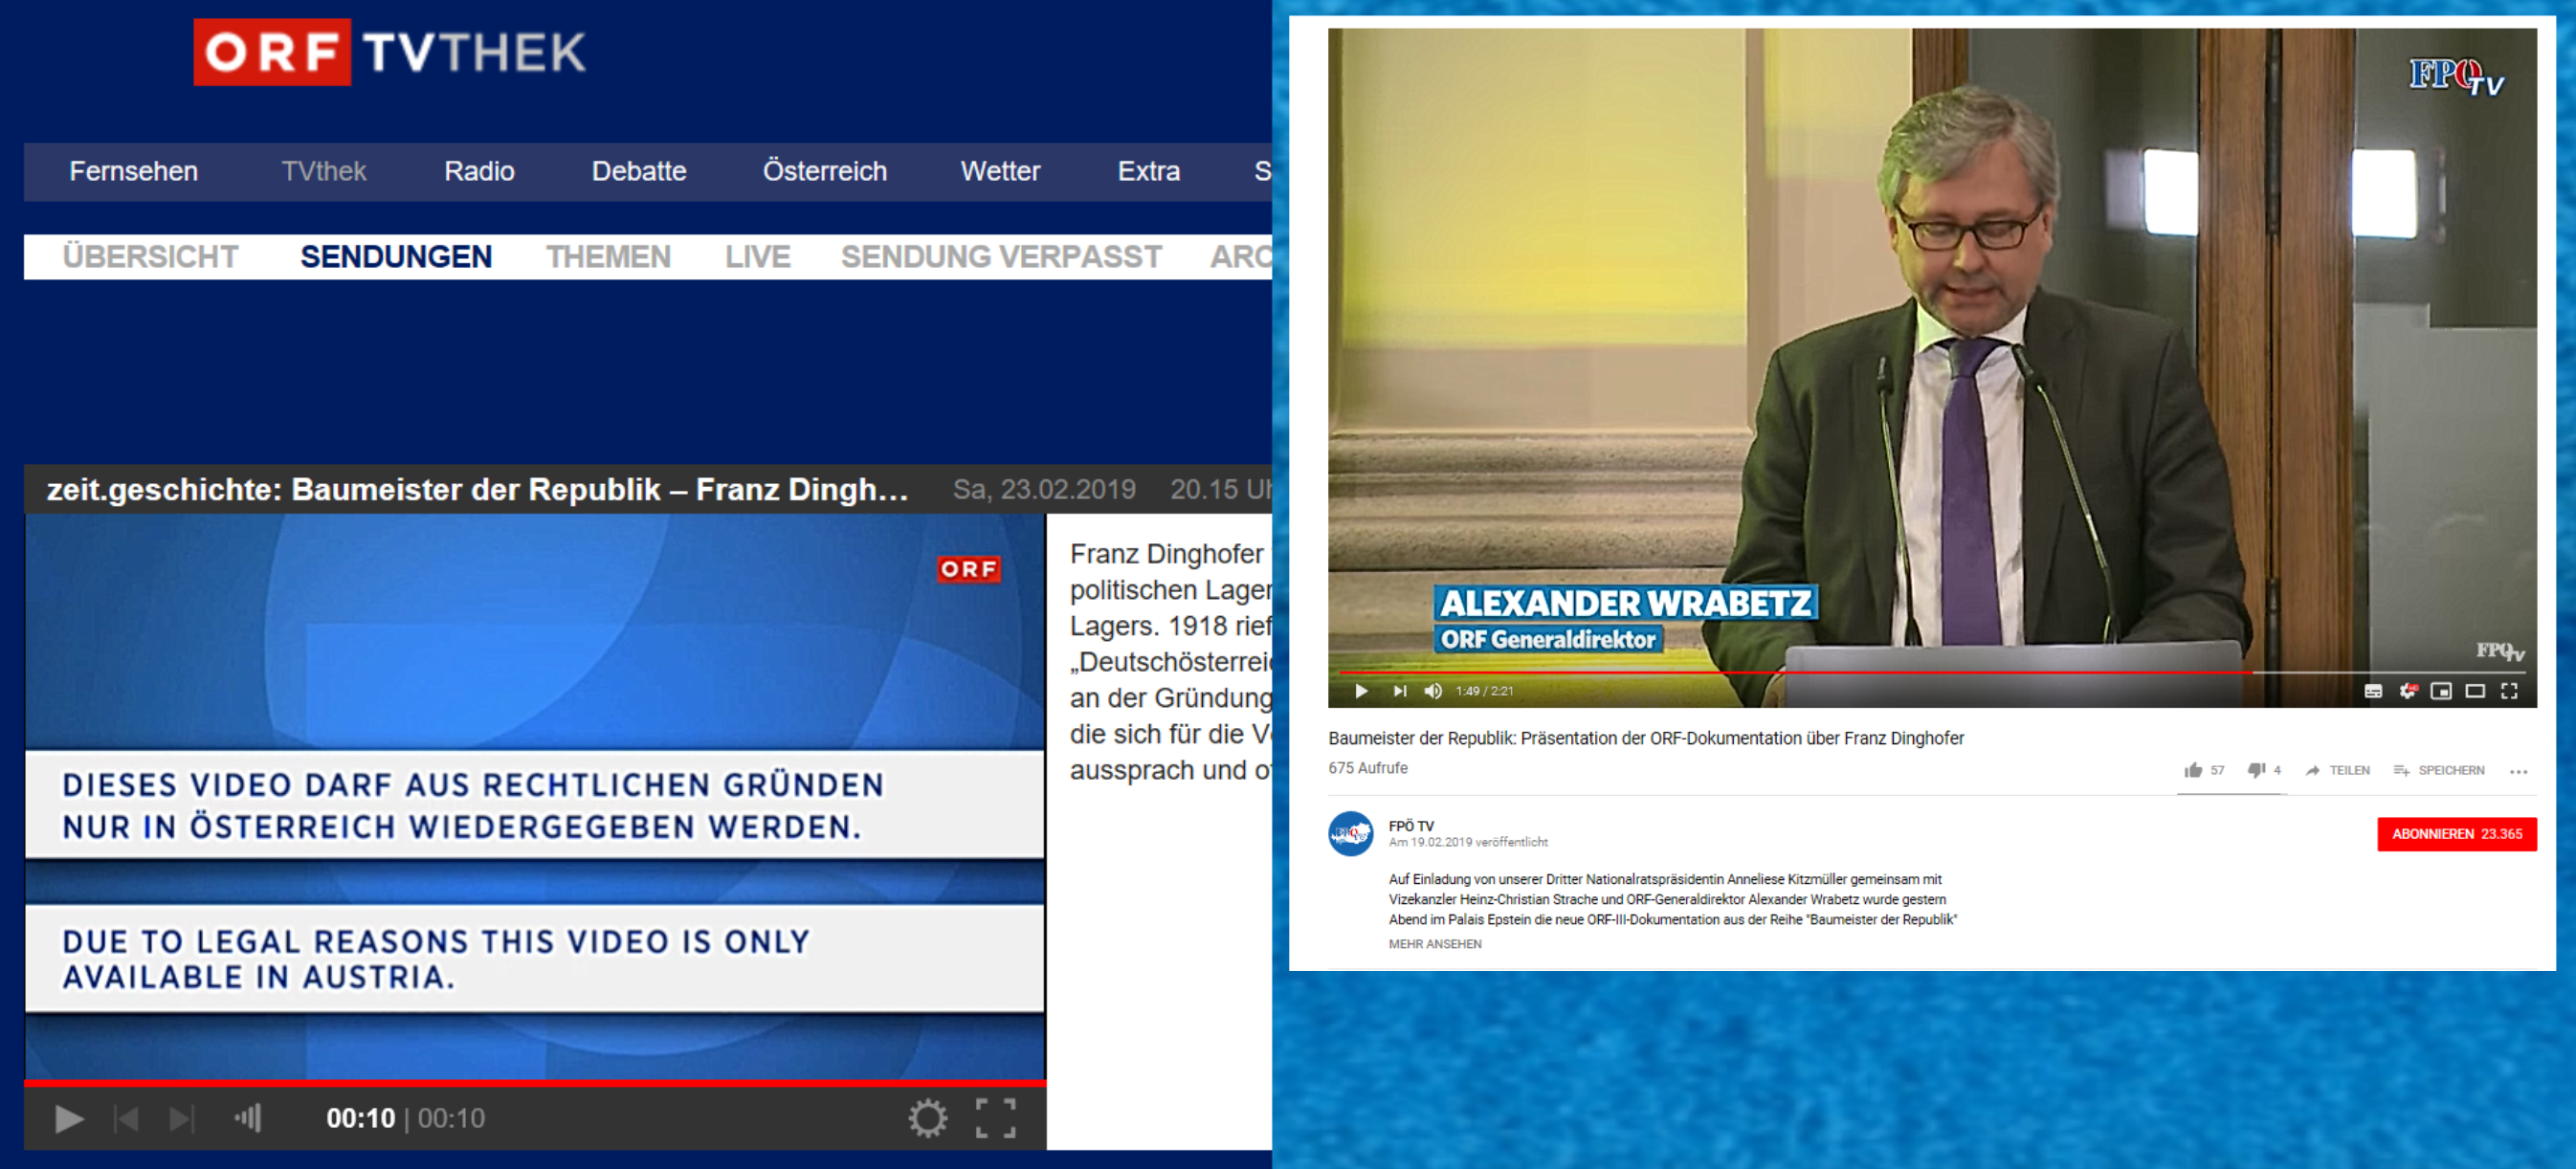Toggle subtitles in YouTube player
Viewport: 2576px width, 1169px height.
pyautogui.click(x=2373, y=691)
